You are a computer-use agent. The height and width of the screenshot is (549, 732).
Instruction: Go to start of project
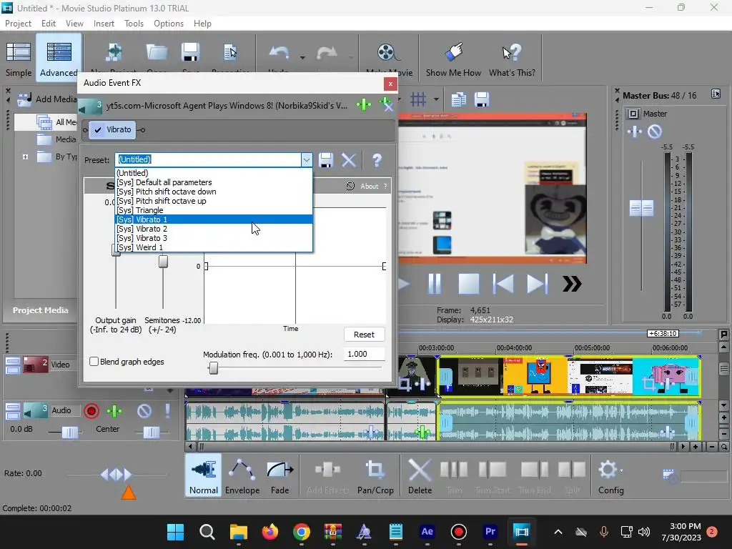(503, 283)
